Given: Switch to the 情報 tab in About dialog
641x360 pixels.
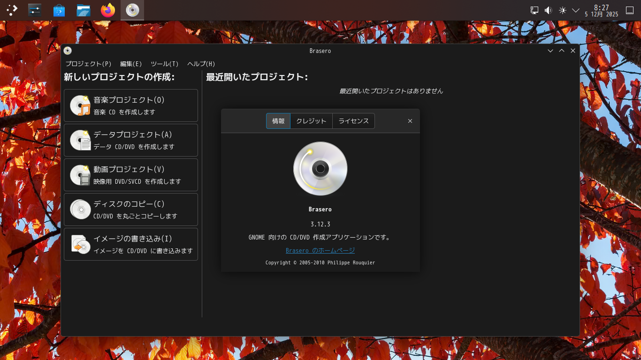Looking at the screenshot, I should tap(278, 121).
